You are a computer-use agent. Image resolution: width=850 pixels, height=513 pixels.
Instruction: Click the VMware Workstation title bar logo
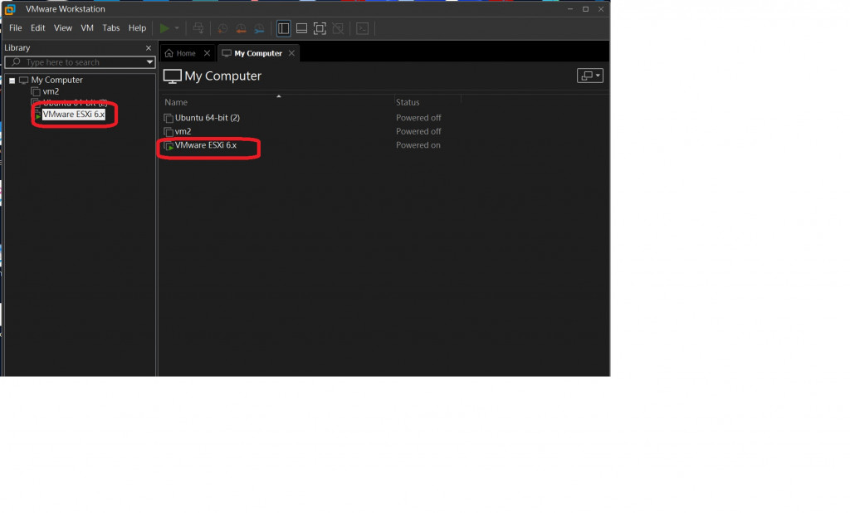(10, 9)
